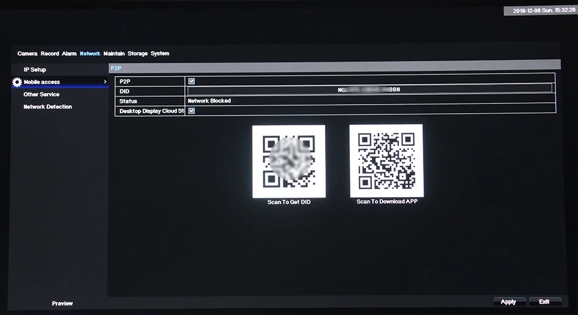Click the DID row label

(x=124, y=91)
